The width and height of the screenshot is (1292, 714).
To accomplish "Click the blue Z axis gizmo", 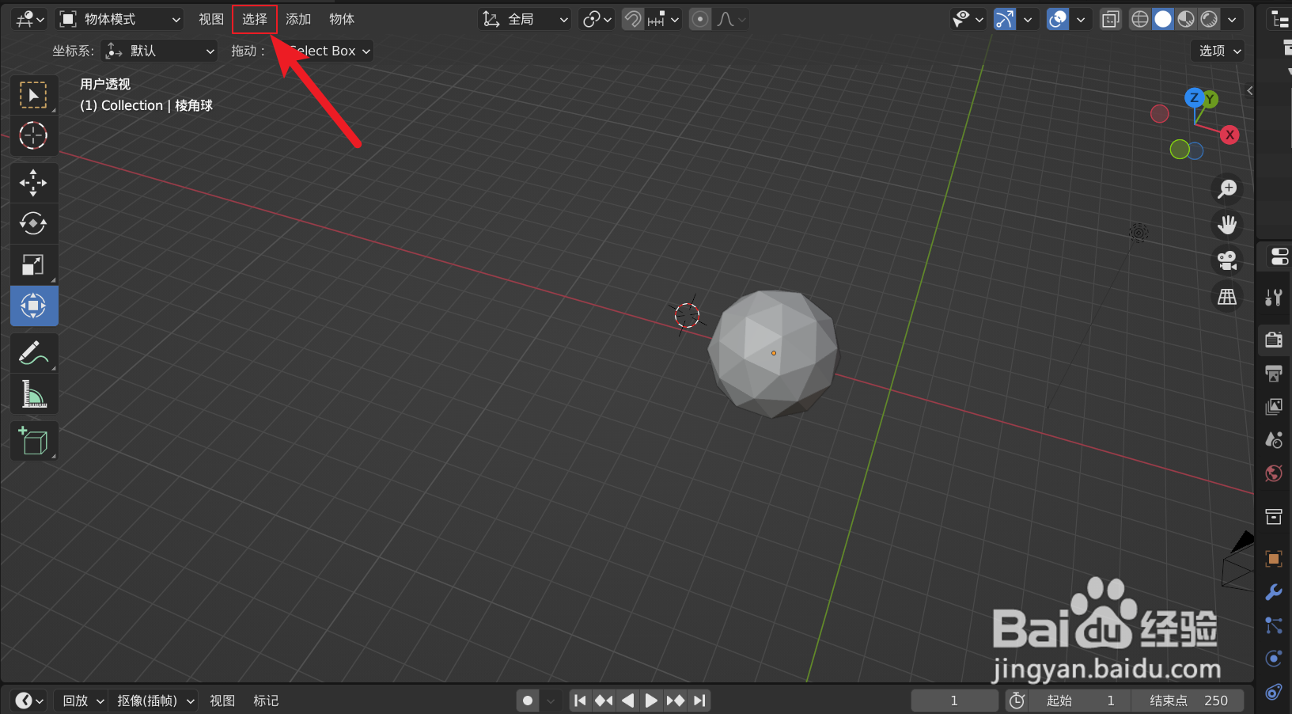I will pos(1194,97).
